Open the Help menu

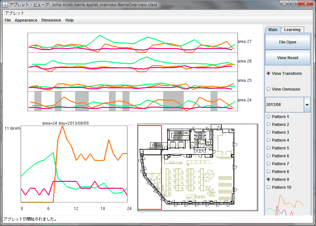point(69,20)
